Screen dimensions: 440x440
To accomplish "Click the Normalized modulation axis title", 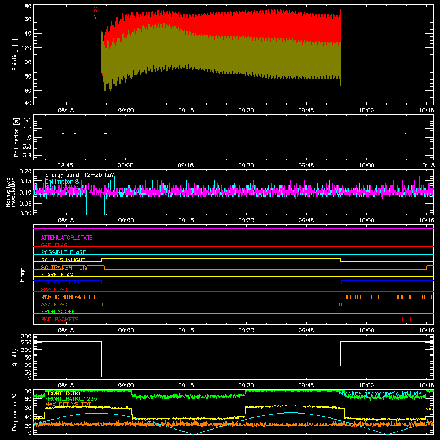I will pos(10,192).
